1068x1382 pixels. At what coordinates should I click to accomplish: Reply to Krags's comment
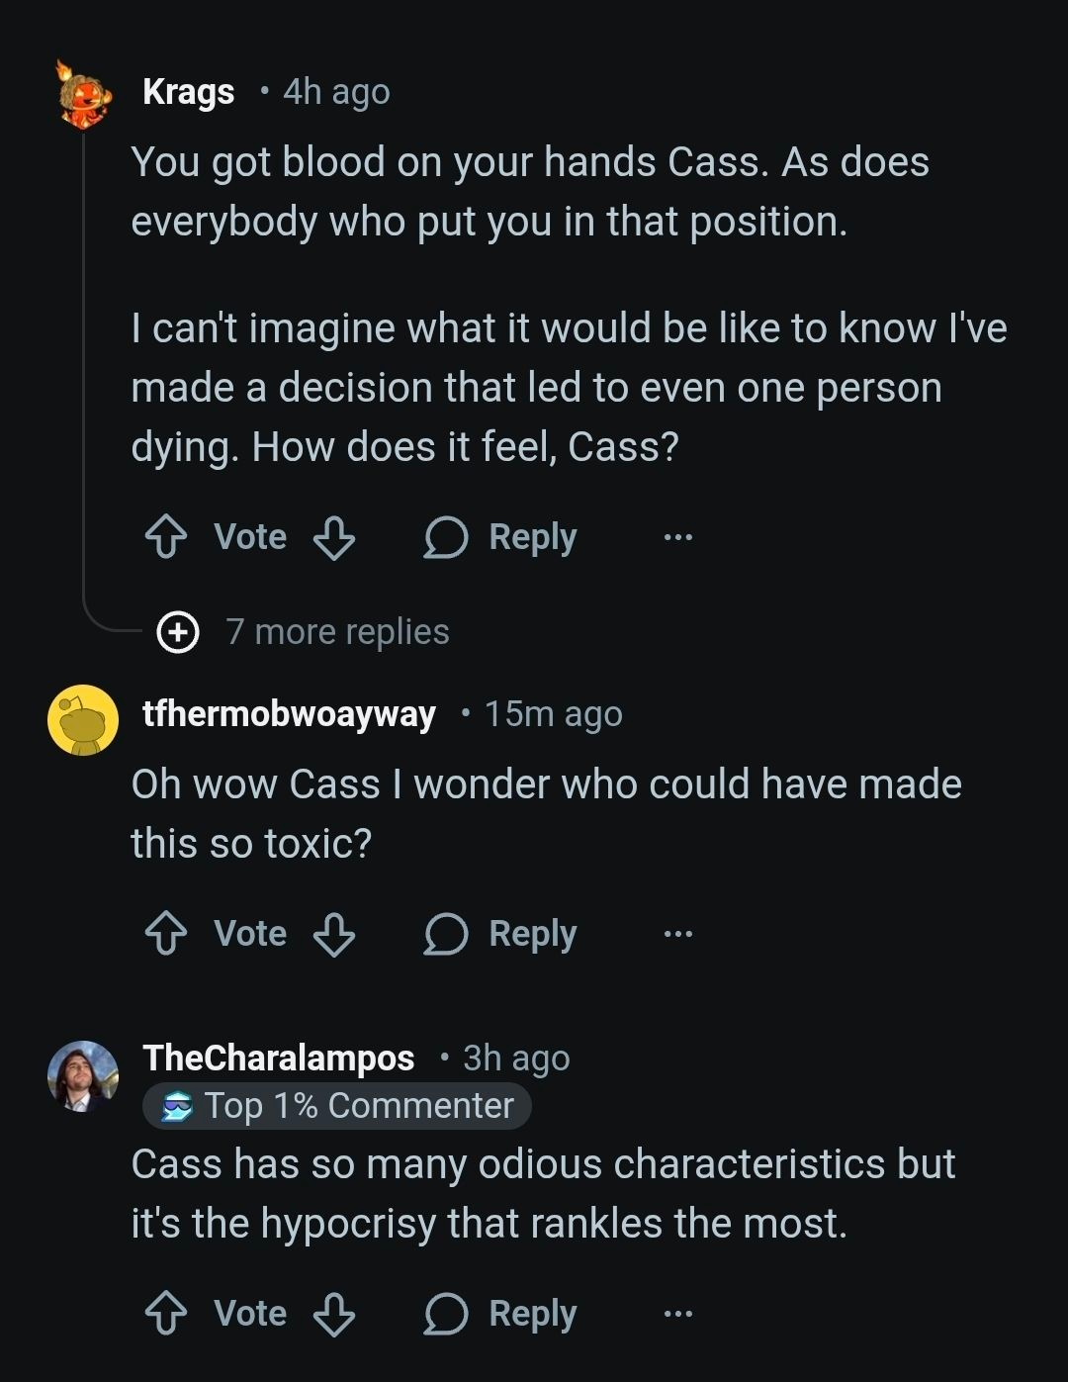coord(500,538)
